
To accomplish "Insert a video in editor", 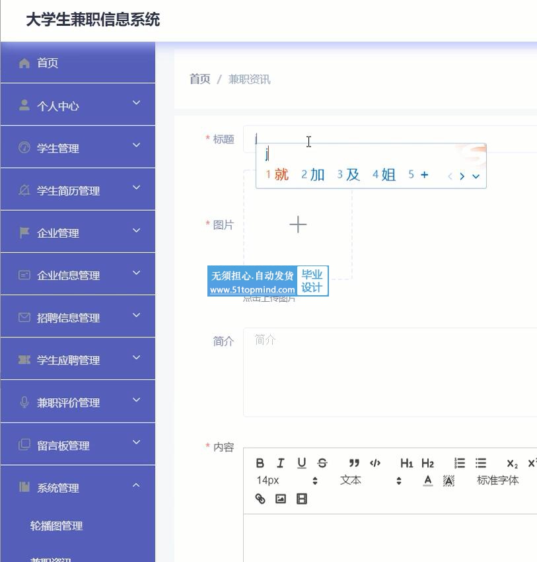I will click(x=302, y=499).
